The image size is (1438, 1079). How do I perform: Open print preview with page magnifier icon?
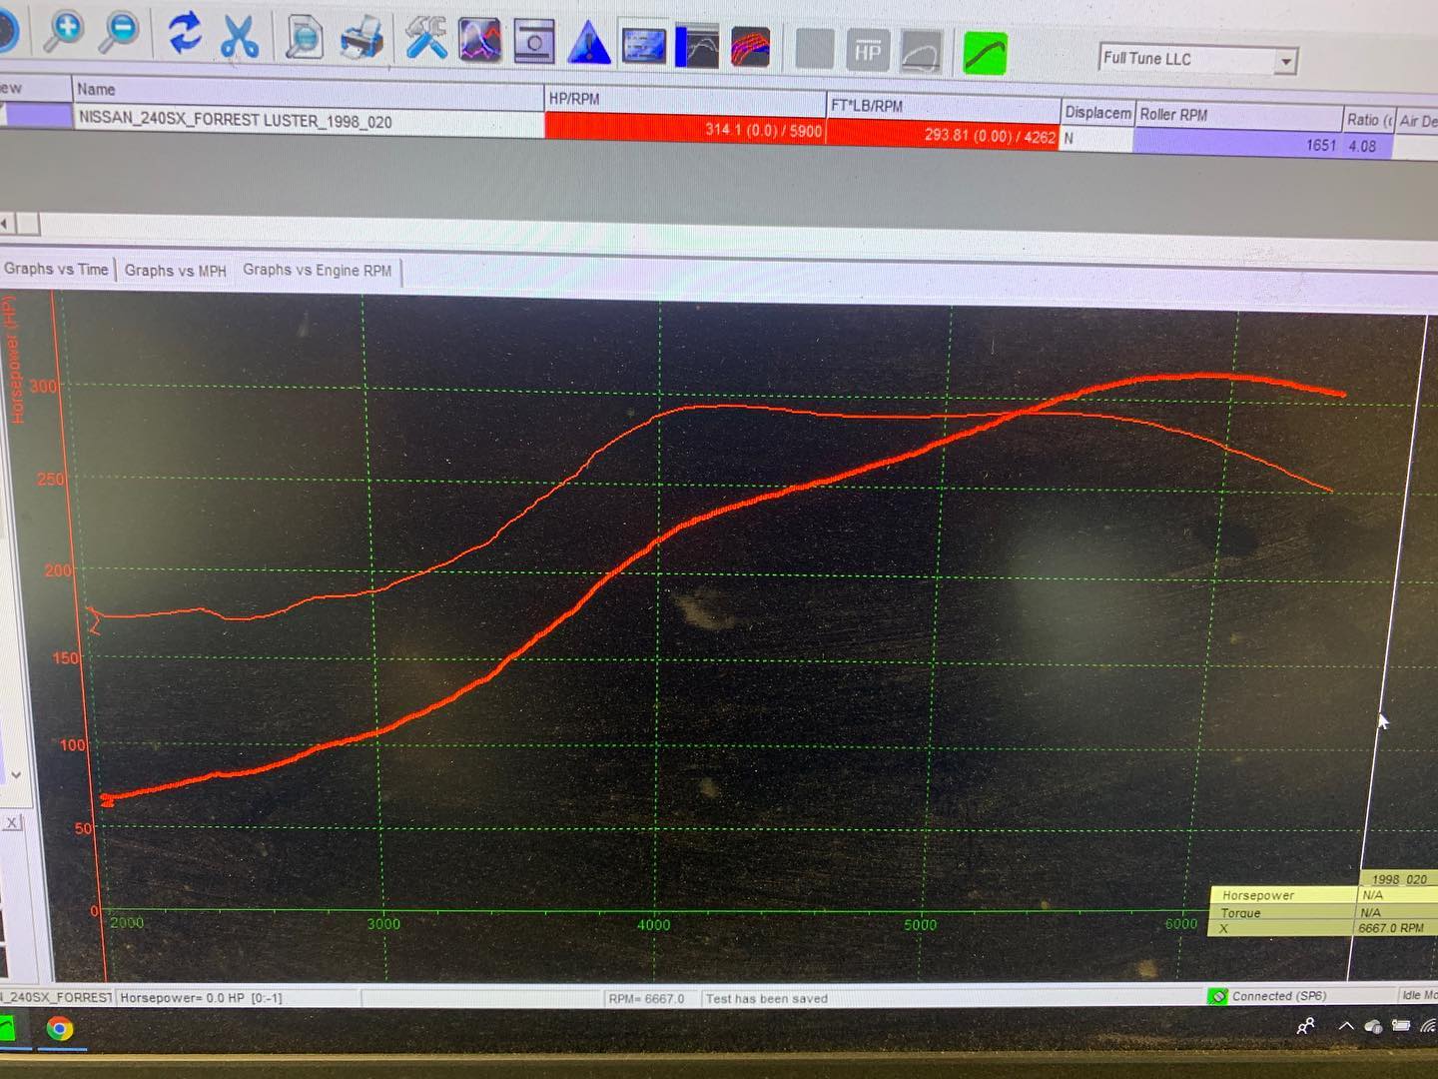(304, 38)
